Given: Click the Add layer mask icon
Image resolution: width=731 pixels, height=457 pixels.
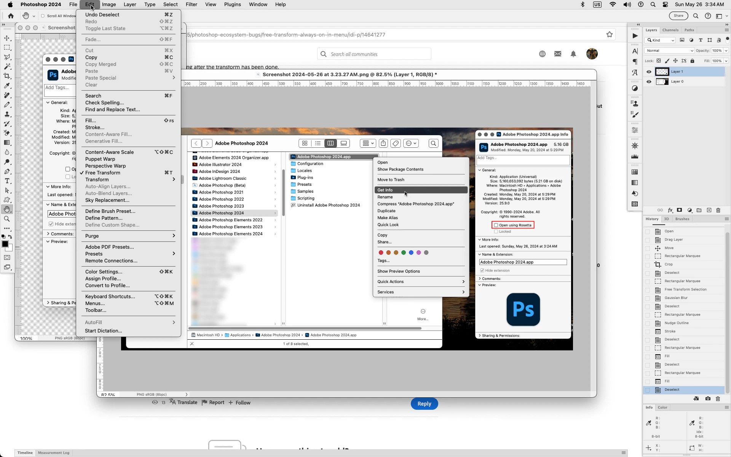Looking at the screenshot, I should [680, 210].
